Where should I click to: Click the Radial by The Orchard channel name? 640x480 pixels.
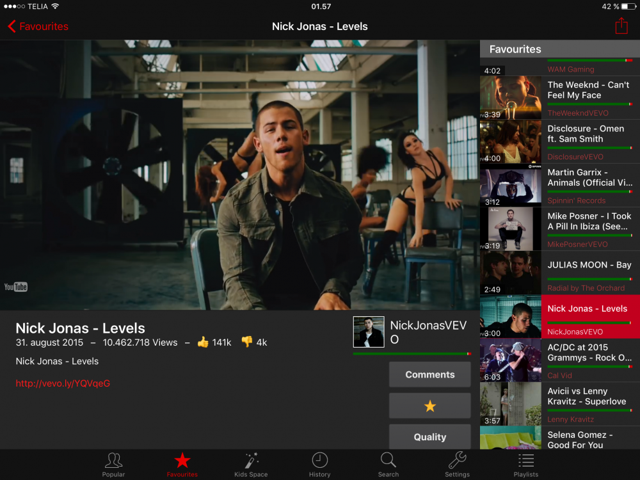(586, 288)
